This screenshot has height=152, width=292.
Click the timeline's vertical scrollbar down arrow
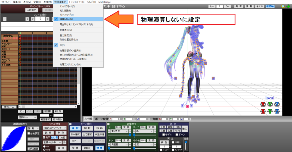[78, 104]
